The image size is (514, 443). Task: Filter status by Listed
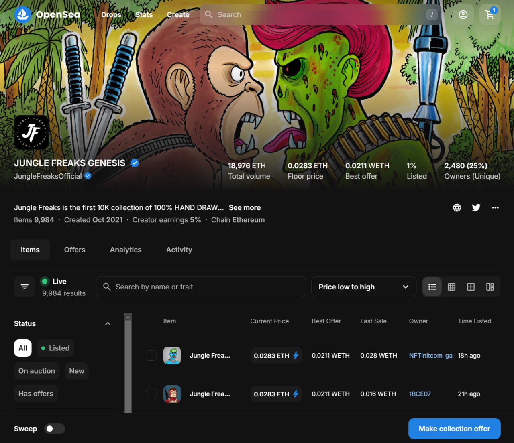coord(55,348)
